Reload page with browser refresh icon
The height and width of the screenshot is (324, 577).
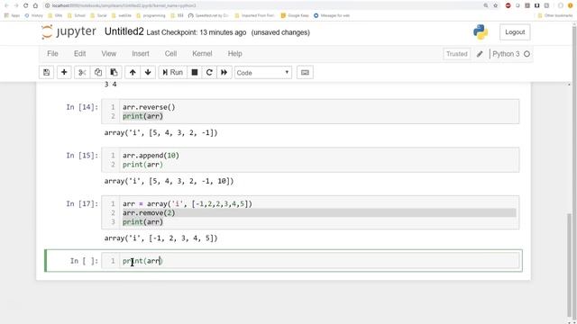(25, 5)
